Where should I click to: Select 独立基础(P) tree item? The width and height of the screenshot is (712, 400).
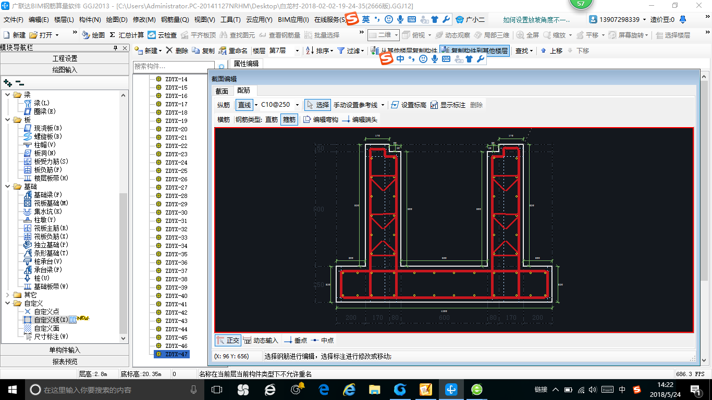click(x=46, y=245)
